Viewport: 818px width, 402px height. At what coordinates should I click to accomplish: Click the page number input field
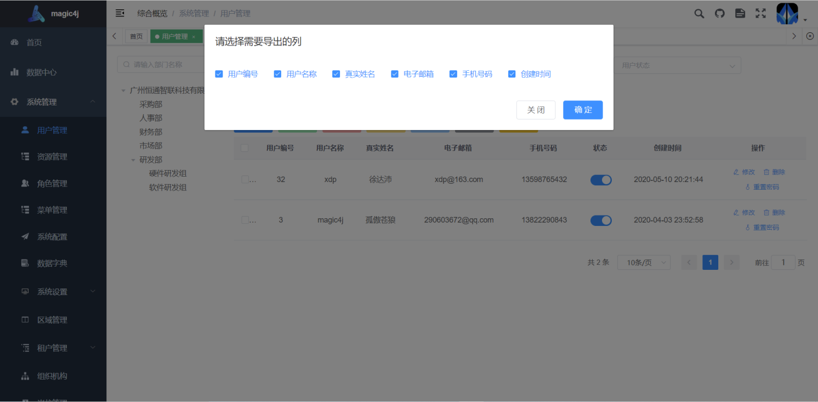click(x=783, y=262)
